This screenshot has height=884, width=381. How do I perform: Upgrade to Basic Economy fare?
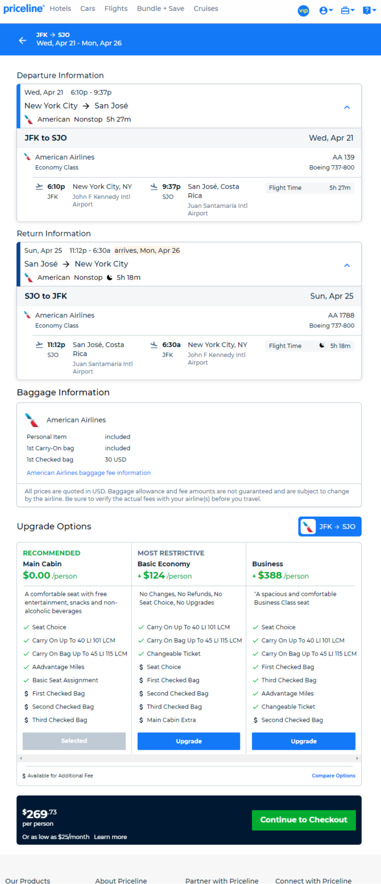(189, 741)
